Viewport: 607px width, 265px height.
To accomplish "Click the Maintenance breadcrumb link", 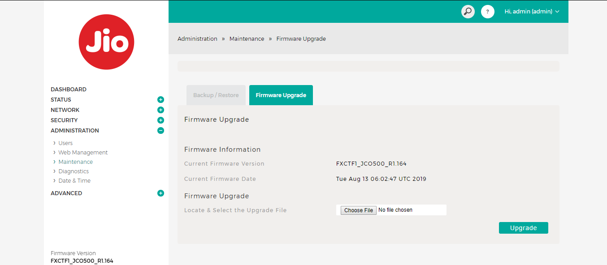I will coord(247,39).
